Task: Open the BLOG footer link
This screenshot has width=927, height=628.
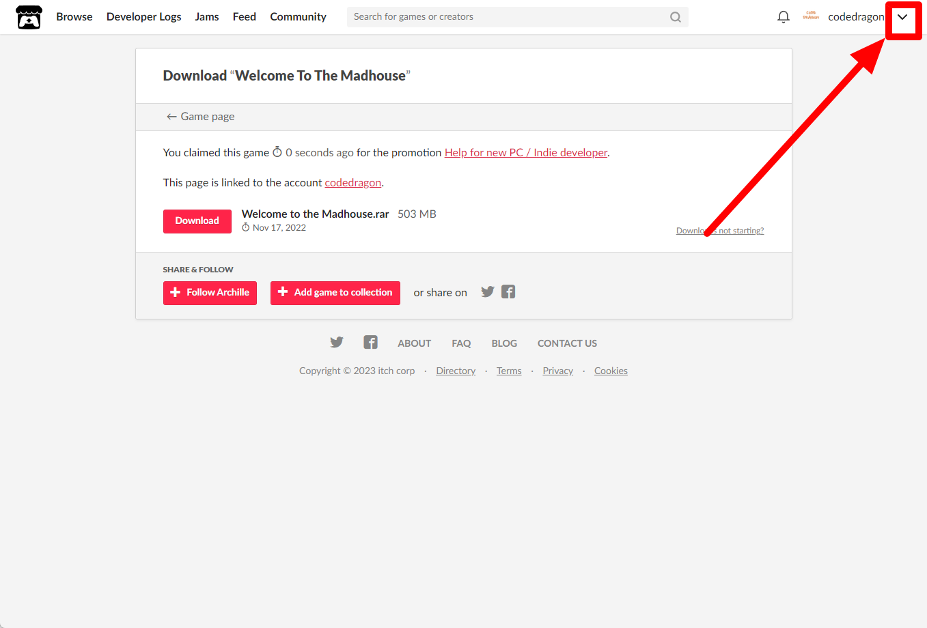Action: point(504,343)
